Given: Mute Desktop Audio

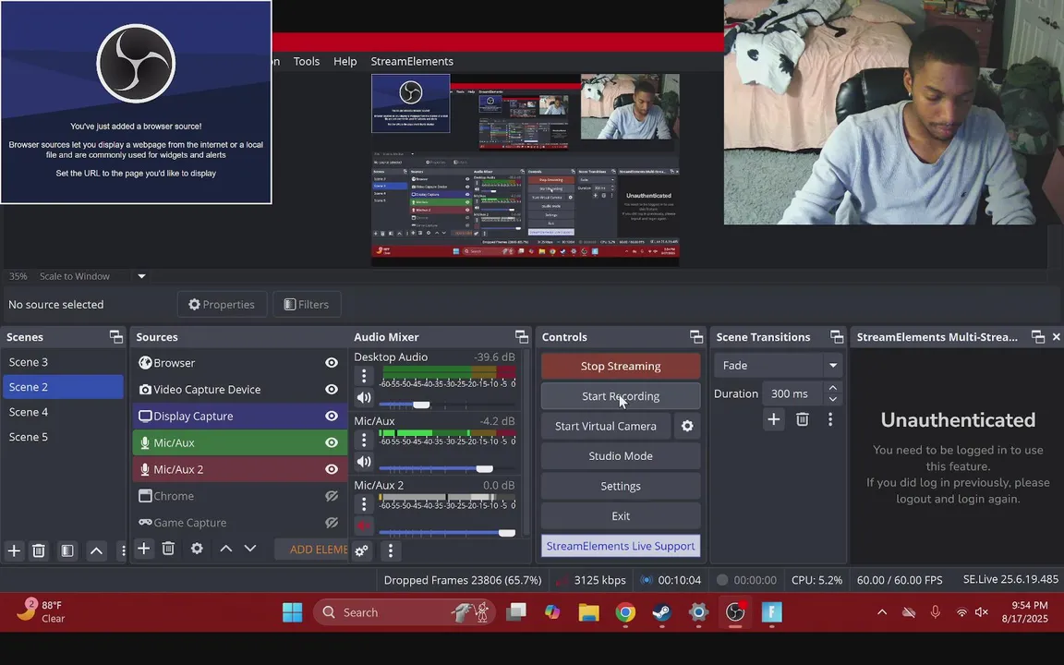Looking at the screenshot, I should 364,398.
